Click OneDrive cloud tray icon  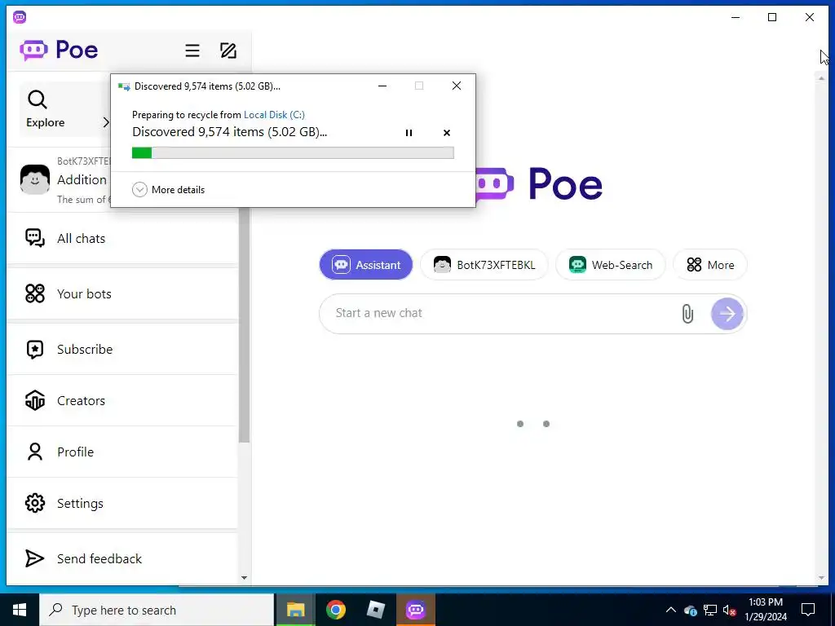coord(691,610)
